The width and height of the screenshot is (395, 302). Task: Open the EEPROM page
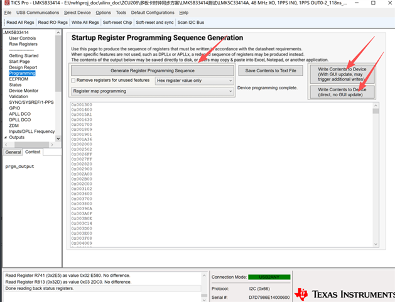(x=18, y=79)
